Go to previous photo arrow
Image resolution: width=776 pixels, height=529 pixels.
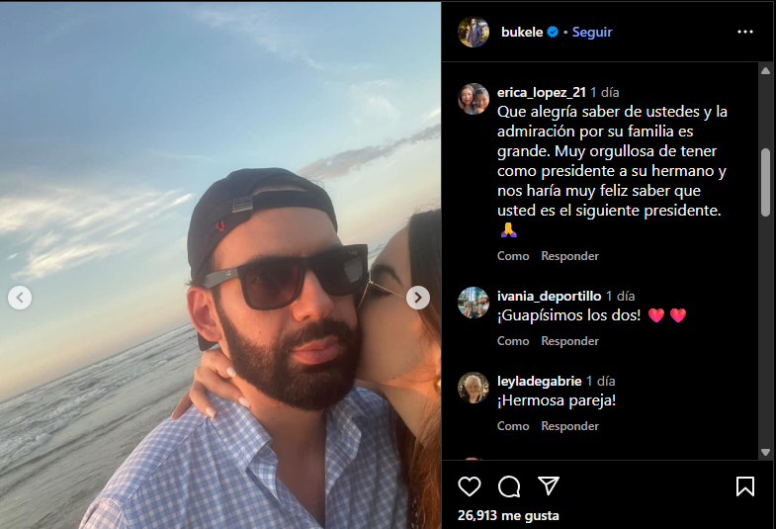(20, 297)
